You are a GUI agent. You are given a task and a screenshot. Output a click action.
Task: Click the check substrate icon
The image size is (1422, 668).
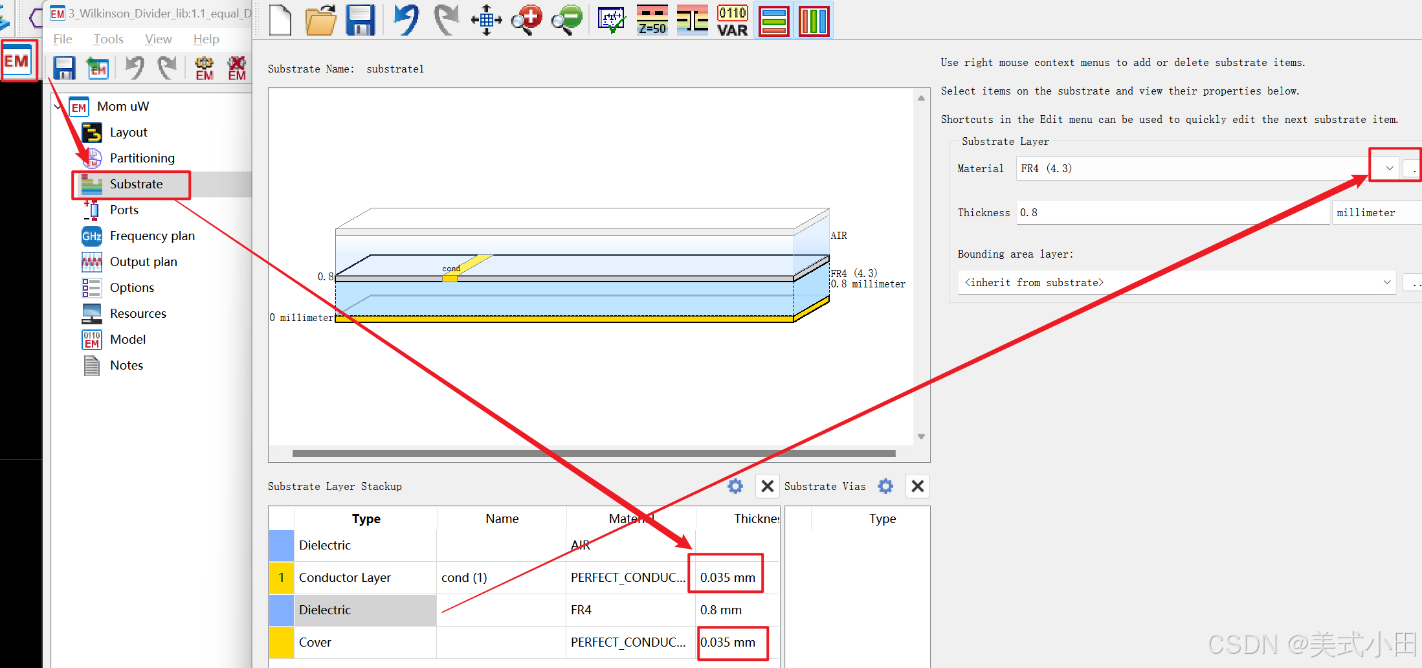pyautogui.click(x=612, y=20)
